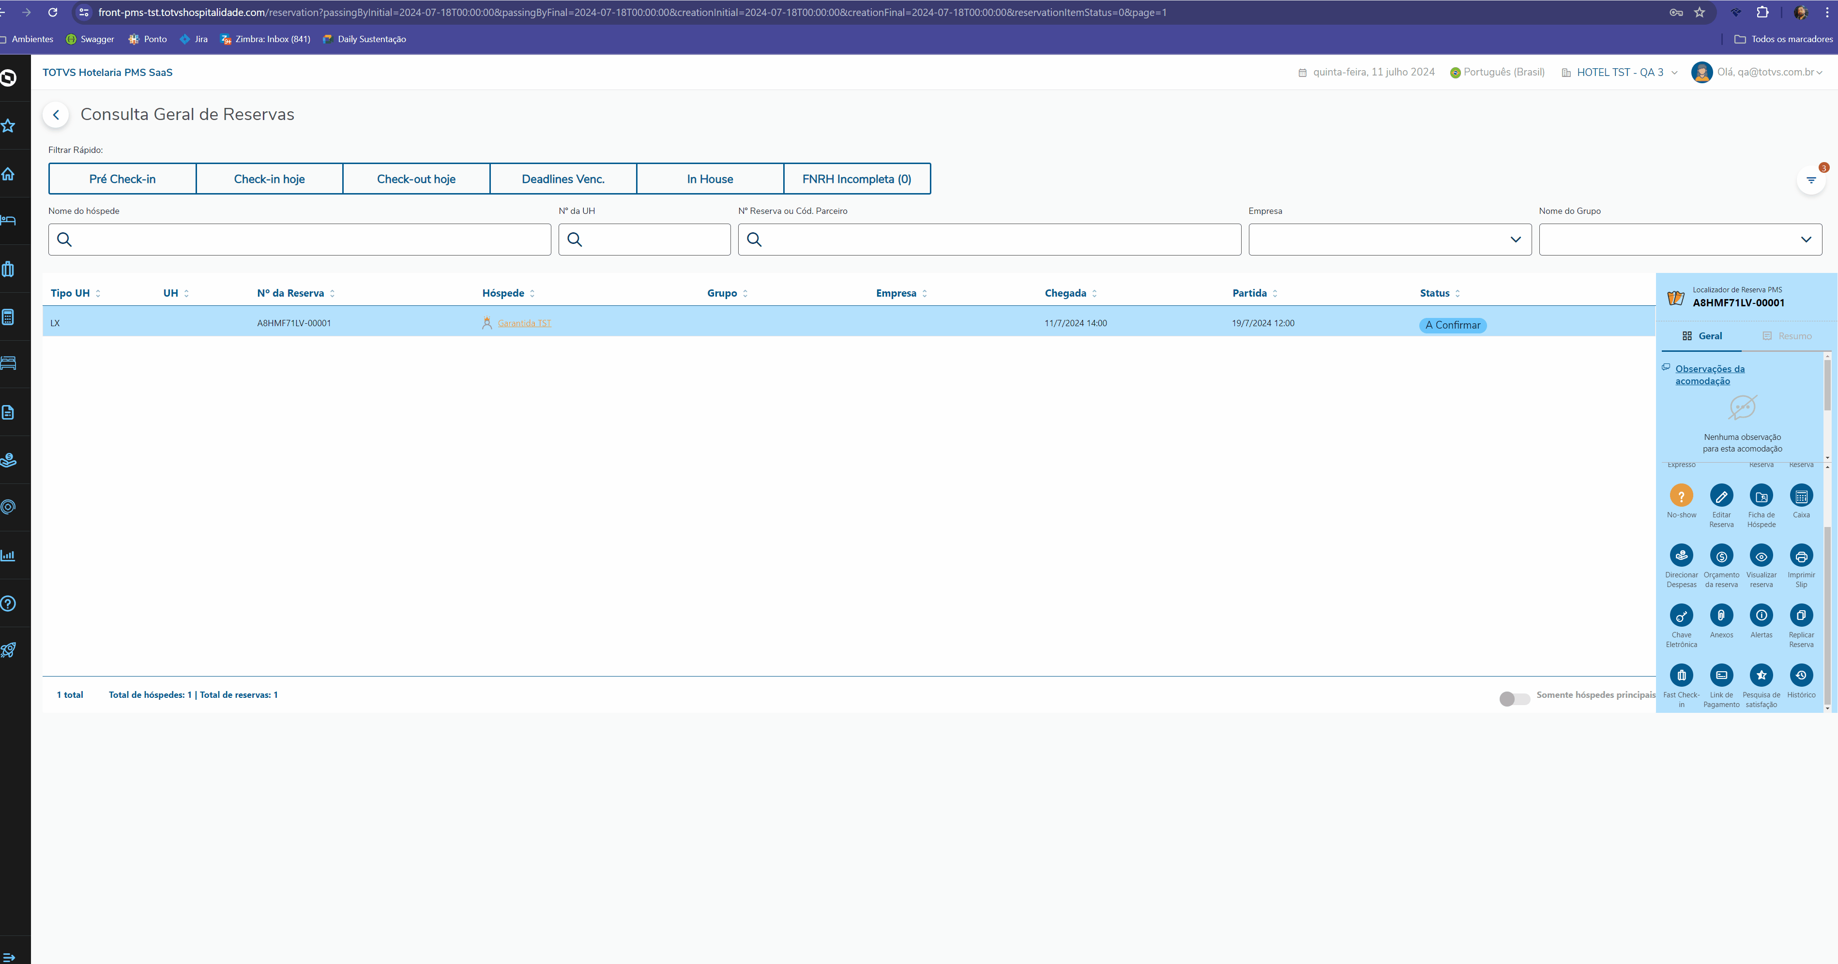This screenshot has height=964, width=1838.
Task: Select the Check-in hoje quick filter
Action: tap(269, 179)
